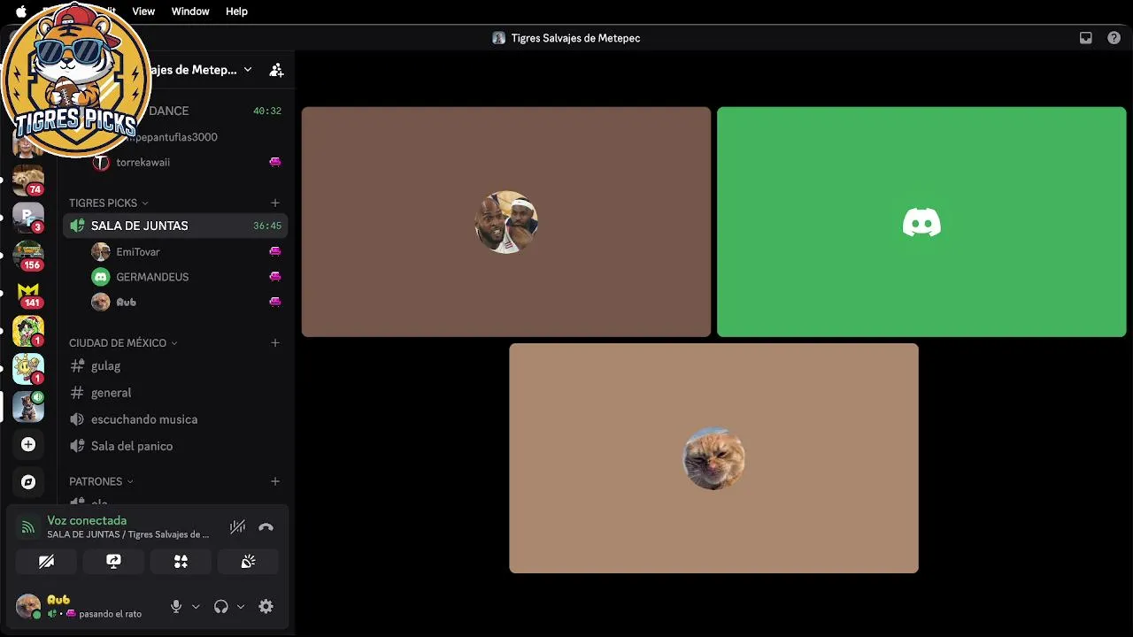Image resolution: width=1133 pixels, height=637 pixels.
Task: Open the Discover servers compass icon
Action: pos(28,482)
